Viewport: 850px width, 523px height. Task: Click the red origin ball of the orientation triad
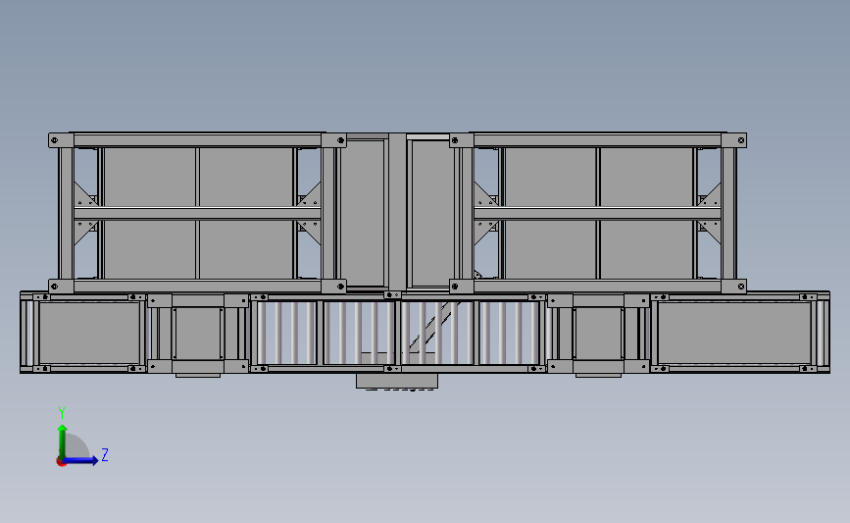click(x=61, y=462)
